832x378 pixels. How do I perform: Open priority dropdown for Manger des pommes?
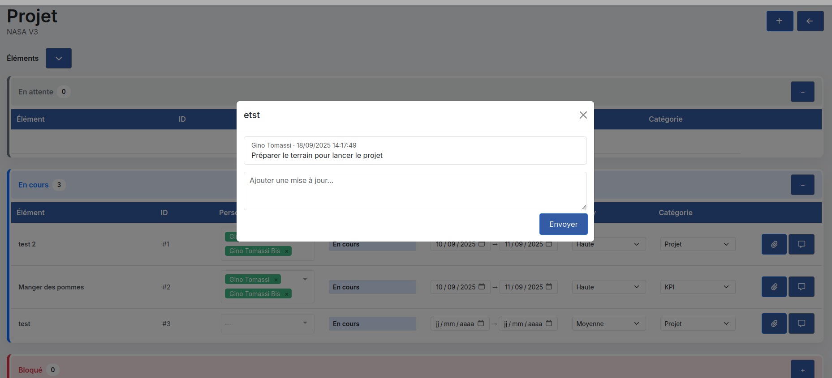click(608, 287)
